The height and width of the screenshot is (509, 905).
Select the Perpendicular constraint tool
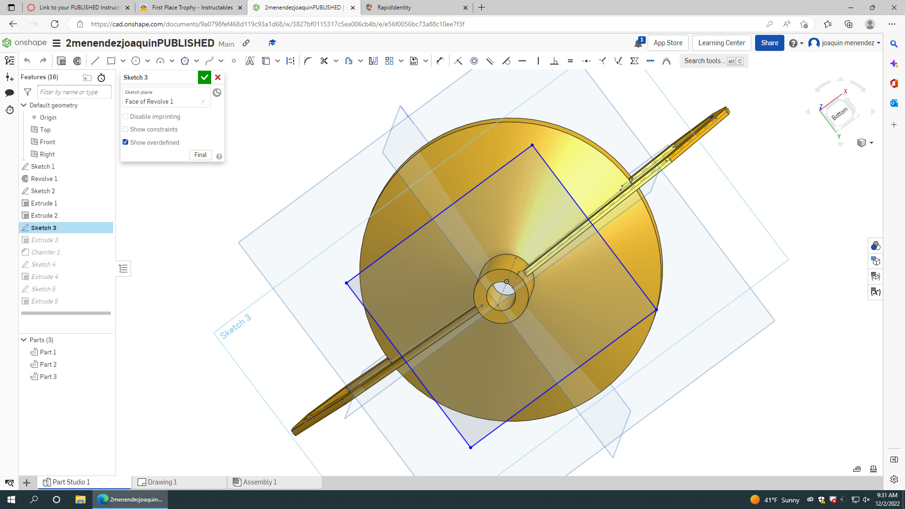click(554, 61)
